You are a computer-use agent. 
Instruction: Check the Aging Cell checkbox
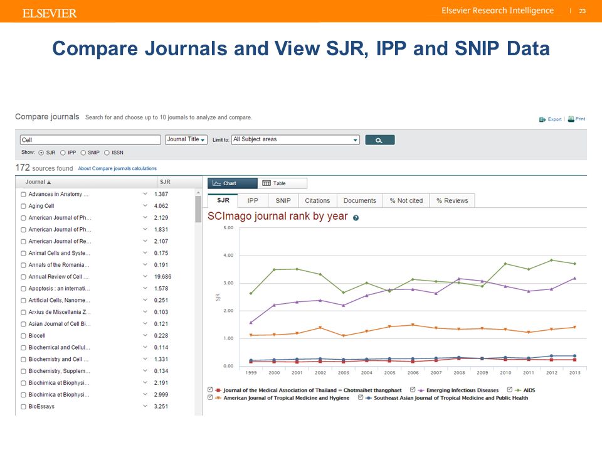click(x=23, y=207)
